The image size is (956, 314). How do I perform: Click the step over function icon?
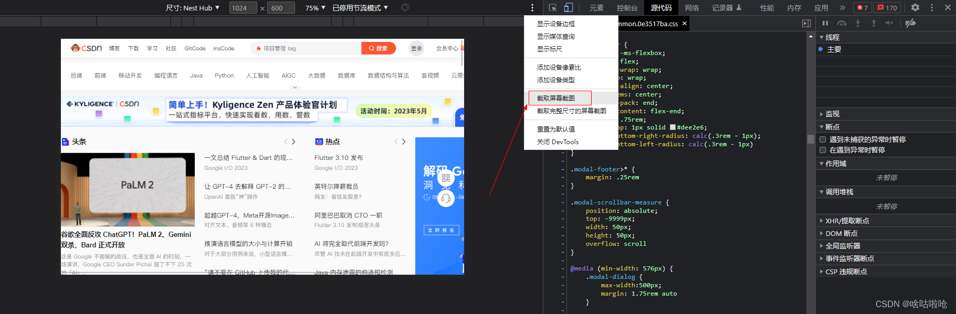(842, 23)
